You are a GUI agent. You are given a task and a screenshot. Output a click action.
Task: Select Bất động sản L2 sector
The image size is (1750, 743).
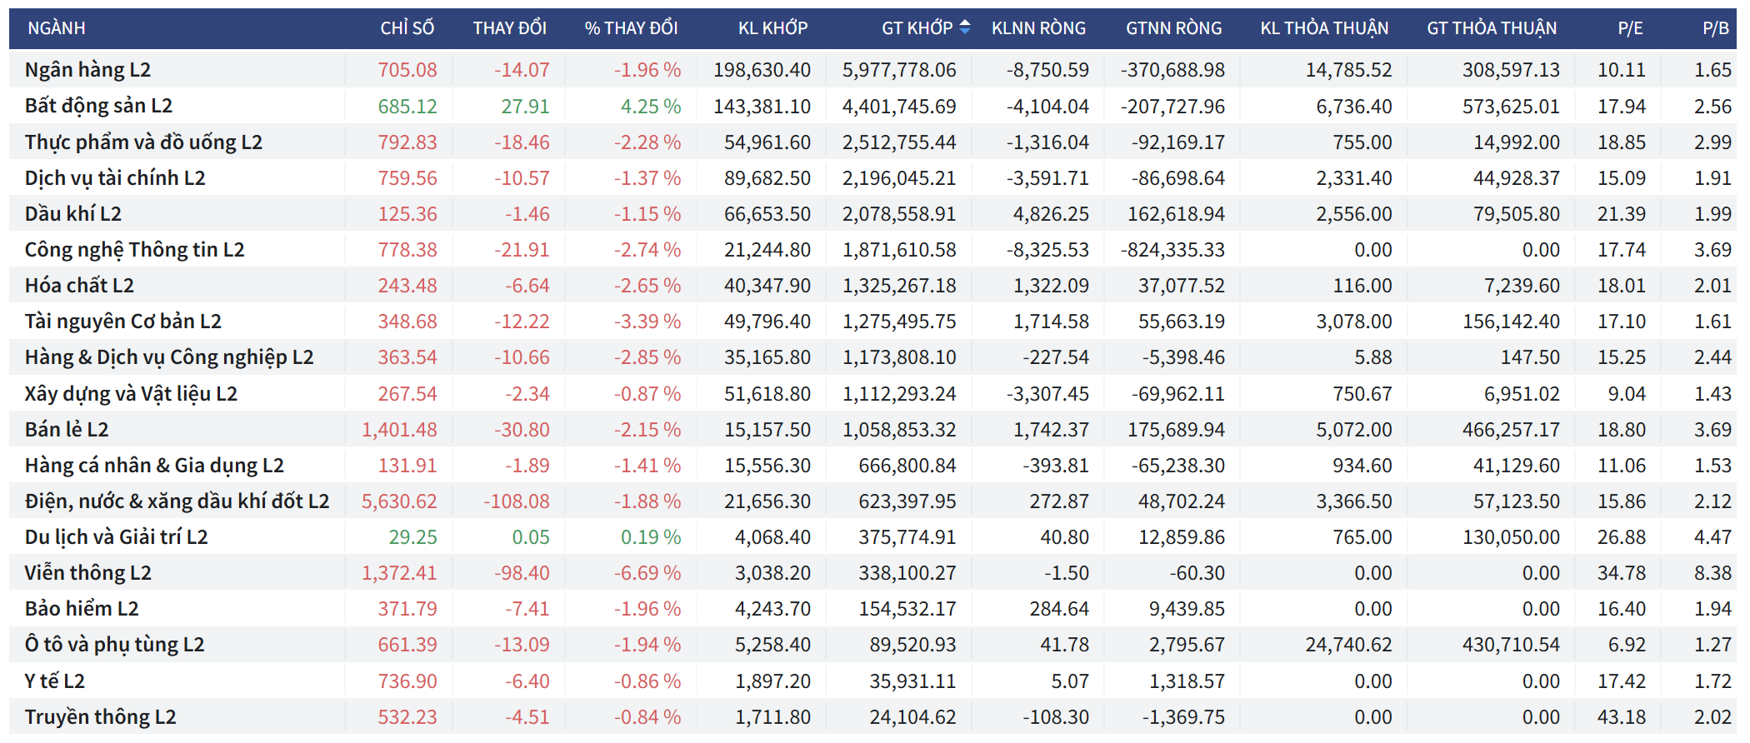click(98, 106)
